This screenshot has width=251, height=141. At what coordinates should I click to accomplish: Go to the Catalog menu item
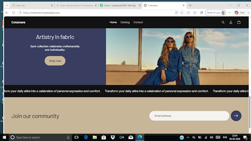pos(125,22)
